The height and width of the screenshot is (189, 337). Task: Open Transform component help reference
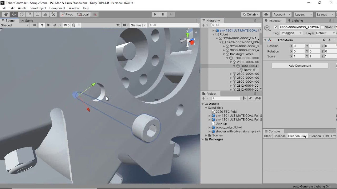coord(324,40)
